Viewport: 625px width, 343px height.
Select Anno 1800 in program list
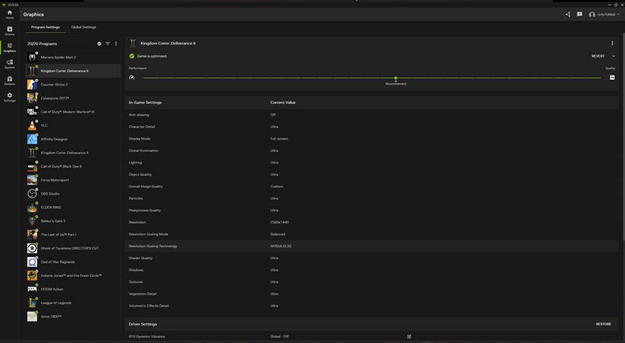[x=74, y=317]
